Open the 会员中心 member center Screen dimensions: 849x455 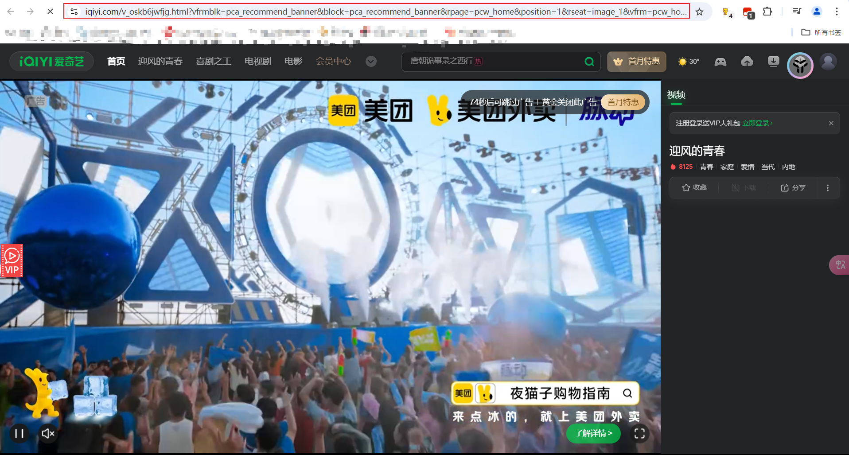click(x=333, y=61)
